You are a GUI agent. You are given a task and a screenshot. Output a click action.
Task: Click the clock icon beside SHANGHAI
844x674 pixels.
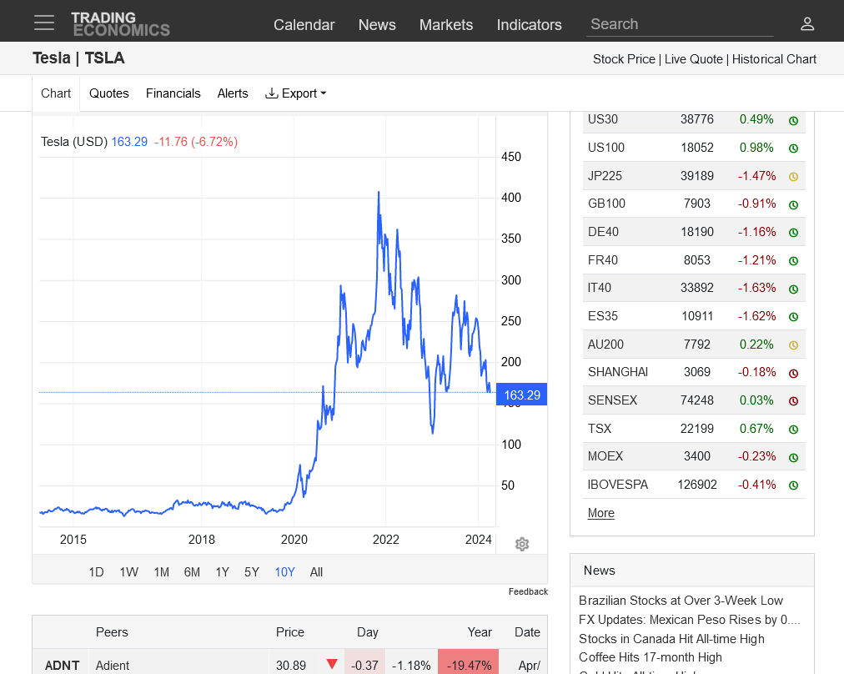793,373
